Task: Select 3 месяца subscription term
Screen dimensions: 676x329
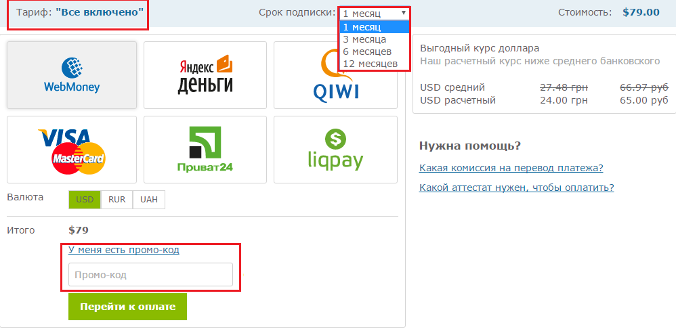Action: pyautogui.click(x=374, y=39)
